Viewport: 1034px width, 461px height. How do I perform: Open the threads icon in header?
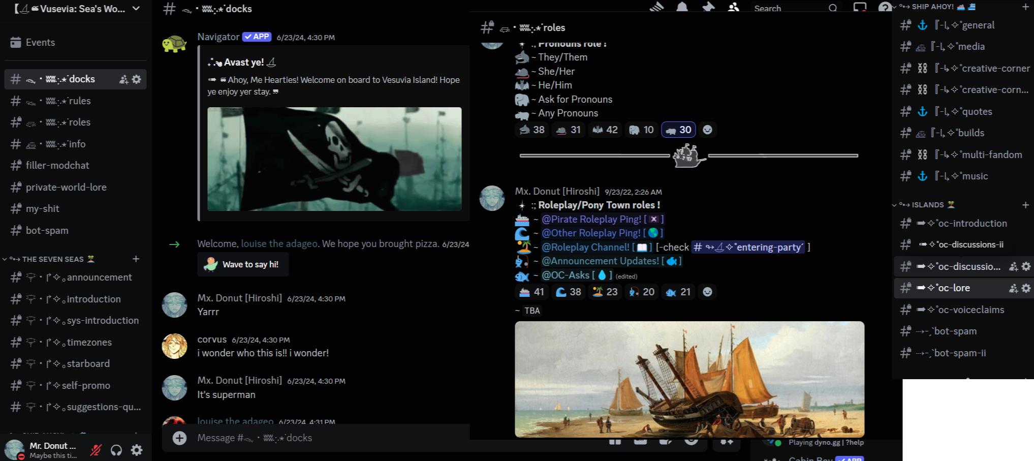click(x=656, y=7)
